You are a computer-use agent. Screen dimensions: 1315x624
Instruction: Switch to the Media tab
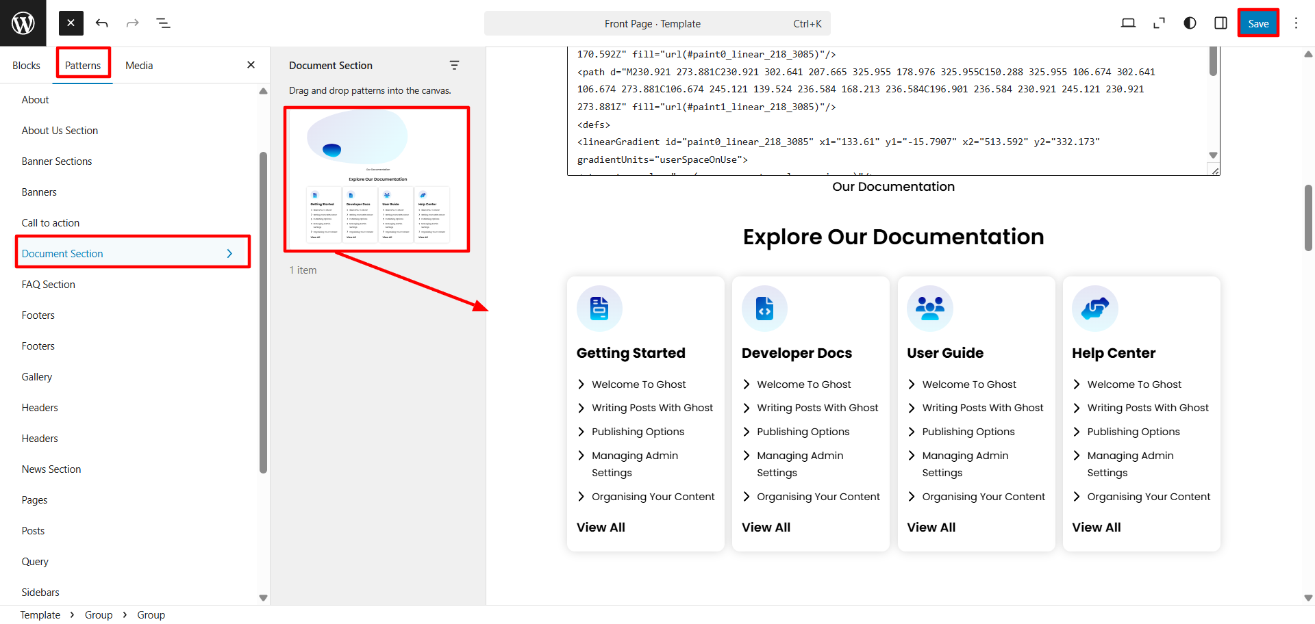click(139, 65)
